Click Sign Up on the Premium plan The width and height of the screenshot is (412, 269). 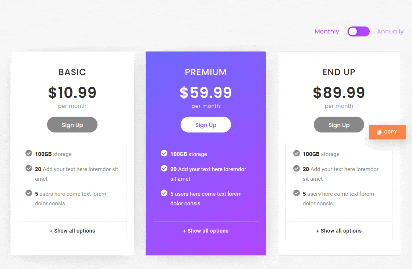tap(206, 124)
